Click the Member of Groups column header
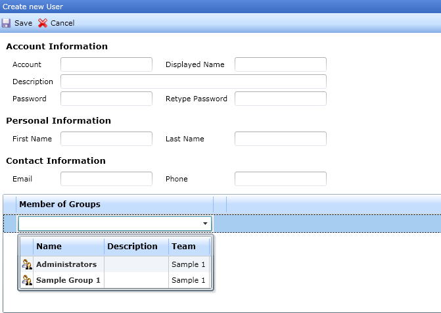 [x=115, y=205]
